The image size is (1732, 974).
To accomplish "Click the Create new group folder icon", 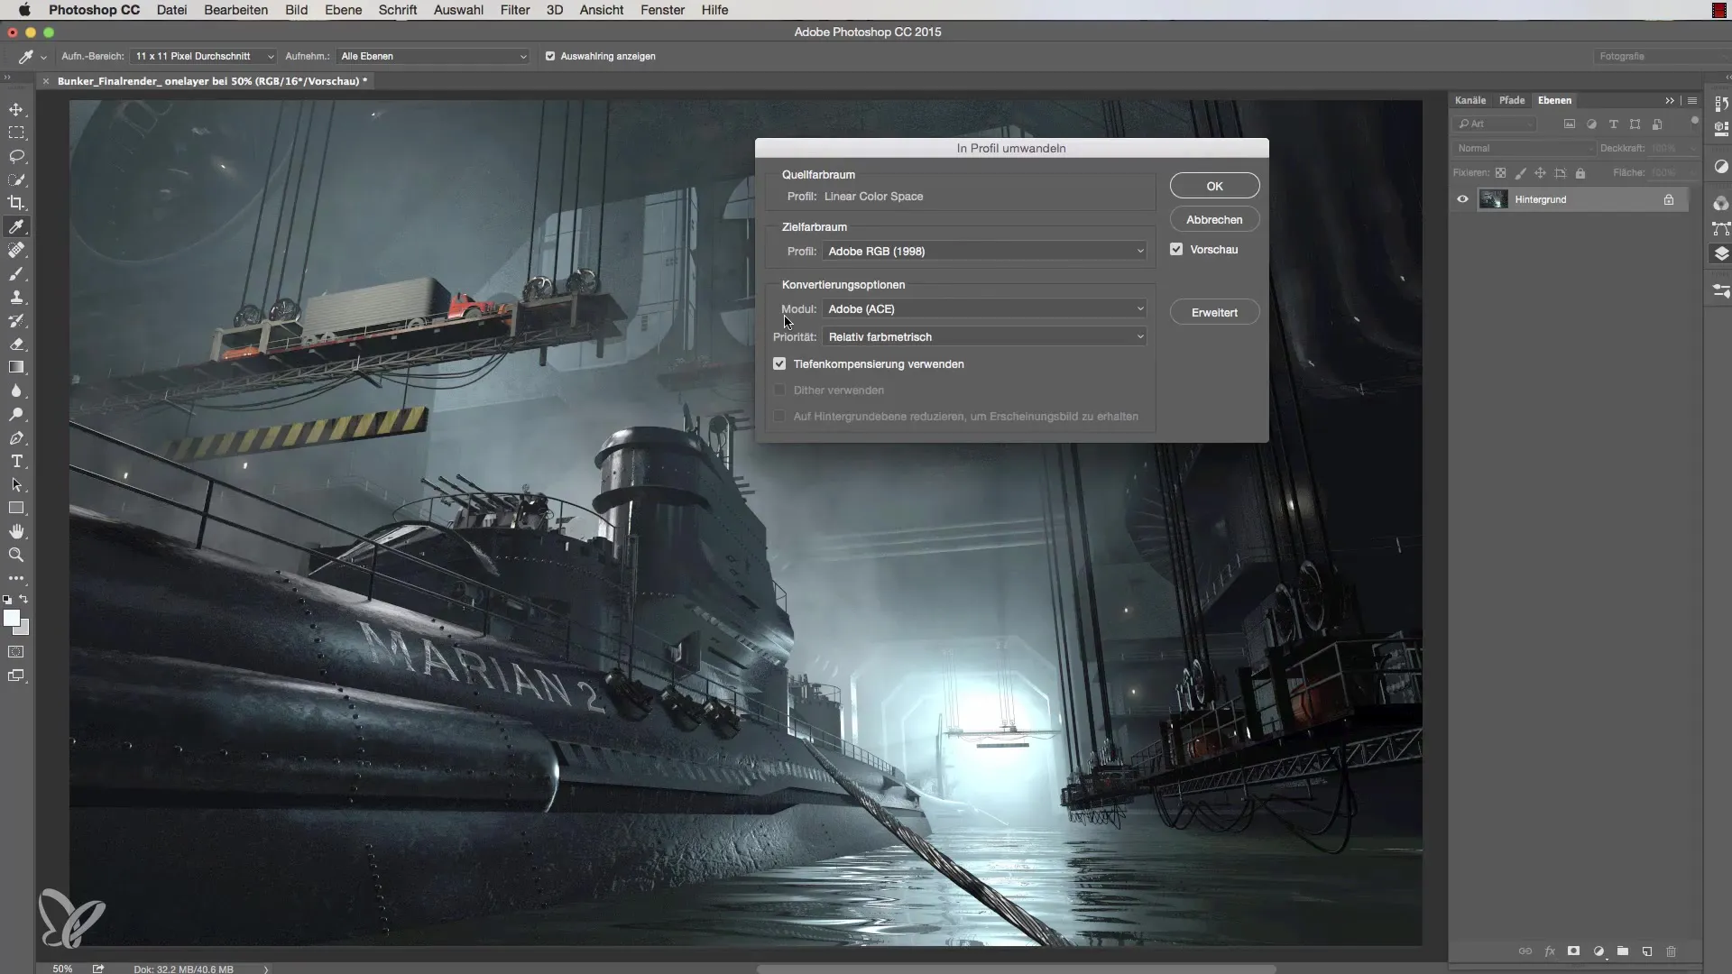I will click(x=1622, y=951).
